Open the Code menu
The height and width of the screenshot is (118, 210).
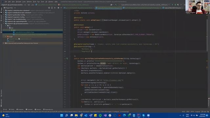[x=24, y=2]
